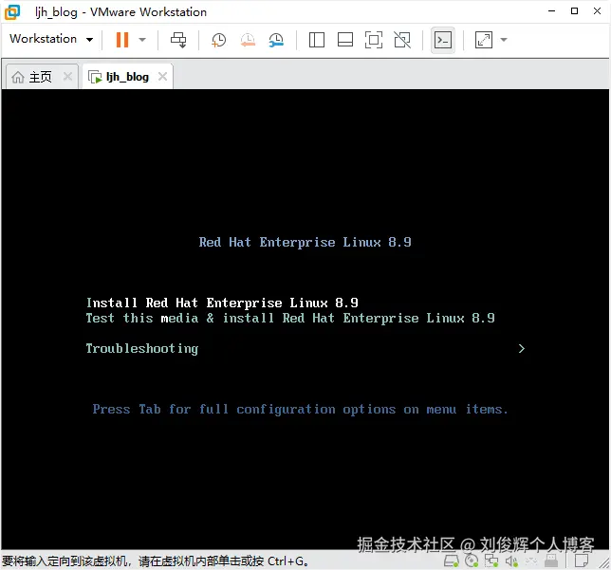Click the hard disk status icon

pyautogui.click(x=452, y=561)
